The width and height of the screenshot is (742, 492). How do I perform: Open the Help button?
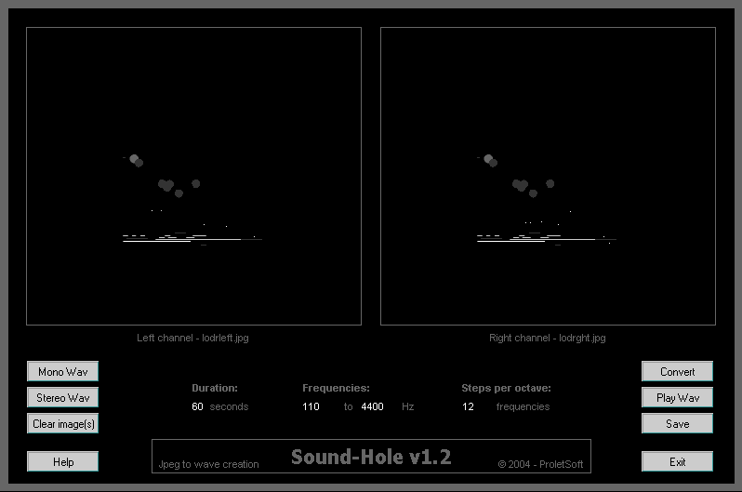click(x=62, y=461)
